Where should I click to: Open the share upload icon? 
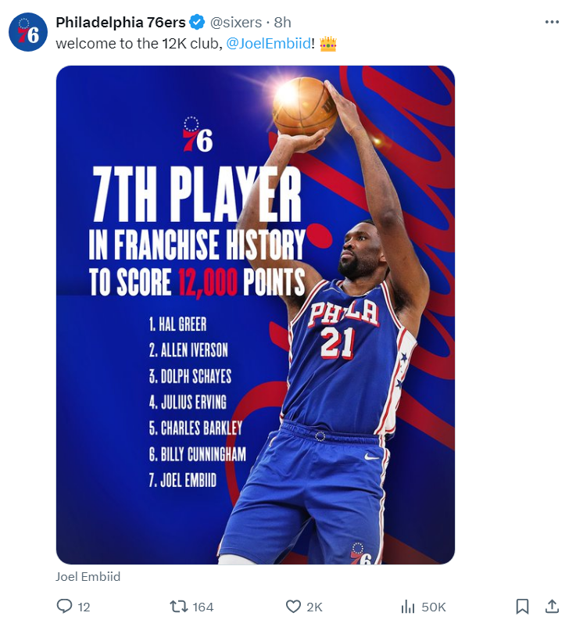(x=552, y=607)
